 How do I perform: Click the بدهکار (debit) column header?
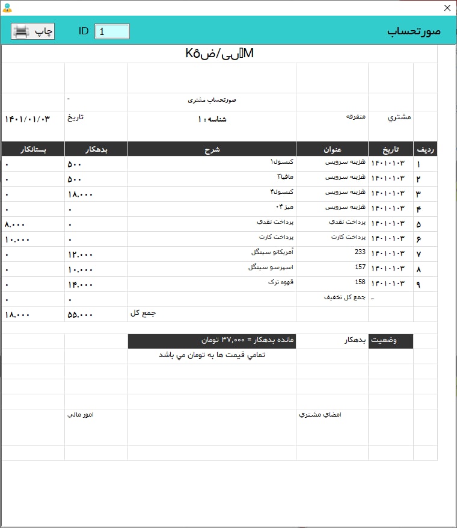[x=96, y=149]
